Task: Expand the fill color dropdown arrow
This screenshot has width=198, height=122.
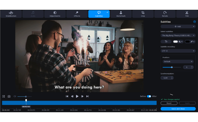Action: [x=182, y=41]
